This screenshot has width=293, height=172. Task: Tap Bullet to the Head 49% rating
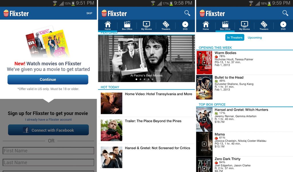(x=220, y=81)
